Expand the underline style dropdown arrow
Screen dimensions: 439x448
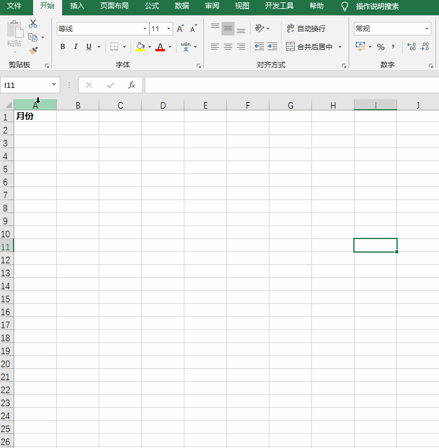click(x=99, y=47)
